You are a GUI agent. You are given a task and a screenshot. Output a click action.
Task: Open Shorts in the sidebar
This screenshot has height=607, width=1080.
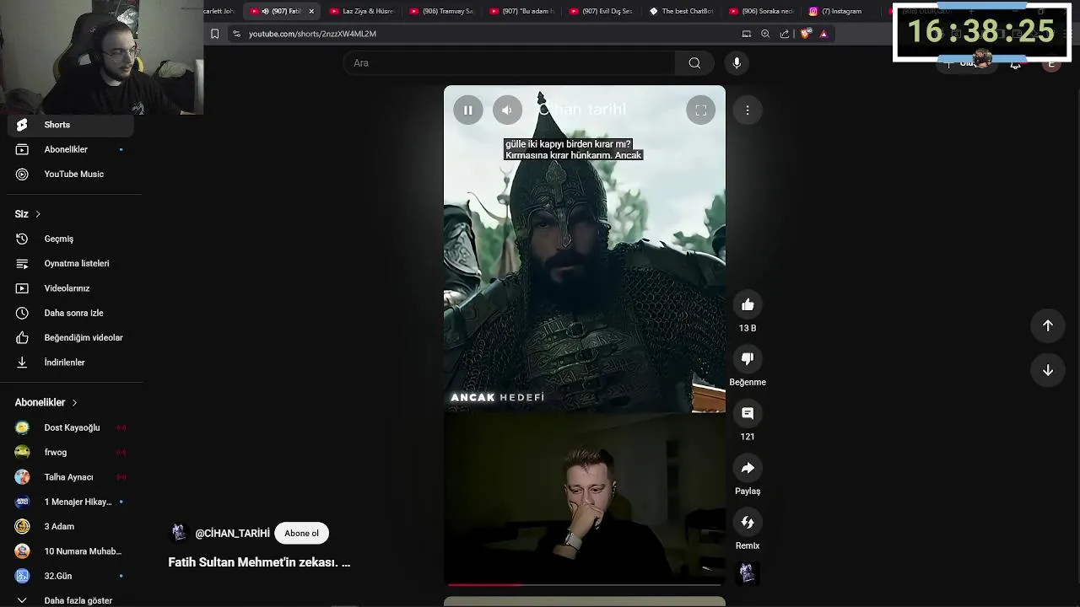click(71, 125)
